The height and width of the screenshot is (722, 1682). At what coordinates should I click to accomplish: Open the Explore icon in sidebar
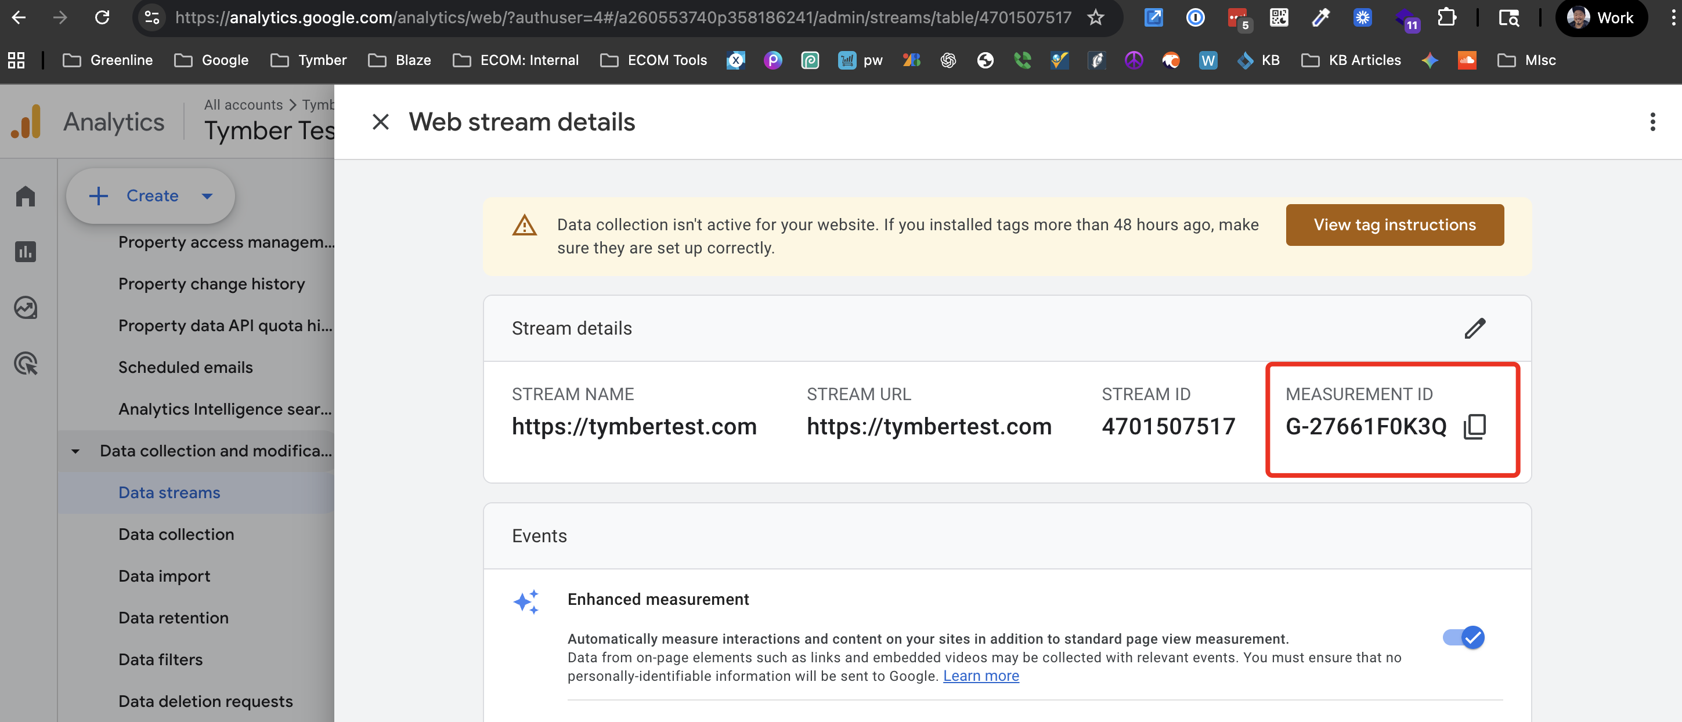coord(26,307)
